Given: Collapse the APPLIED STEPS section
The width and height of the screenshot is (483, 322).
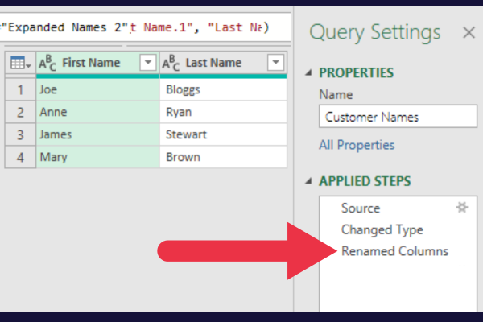Looking at the screenshot, I should 308,181.
